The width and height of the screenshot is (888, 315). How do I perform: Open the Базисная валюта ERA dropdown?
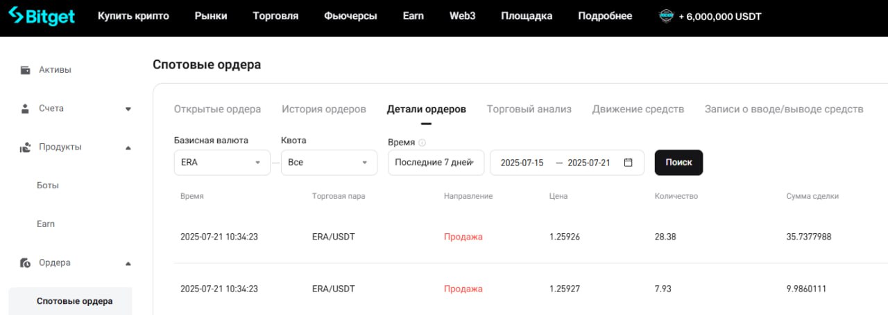pos(222,163)
